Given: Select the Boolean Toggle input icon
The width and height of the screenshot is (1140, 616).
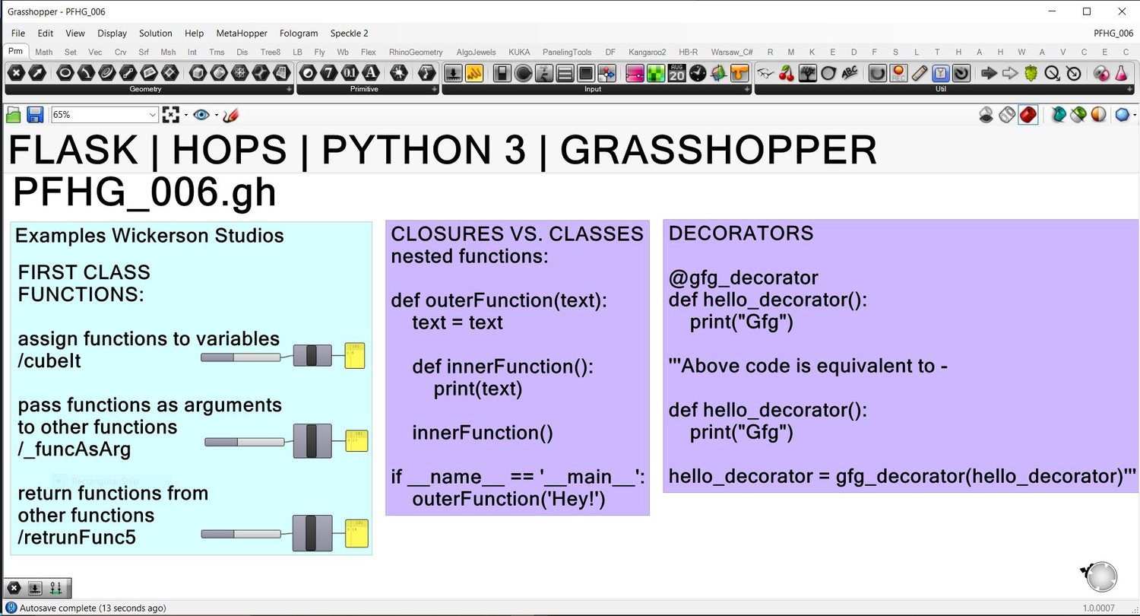Looking at the screenshot, I should click(x=502, y=73).
